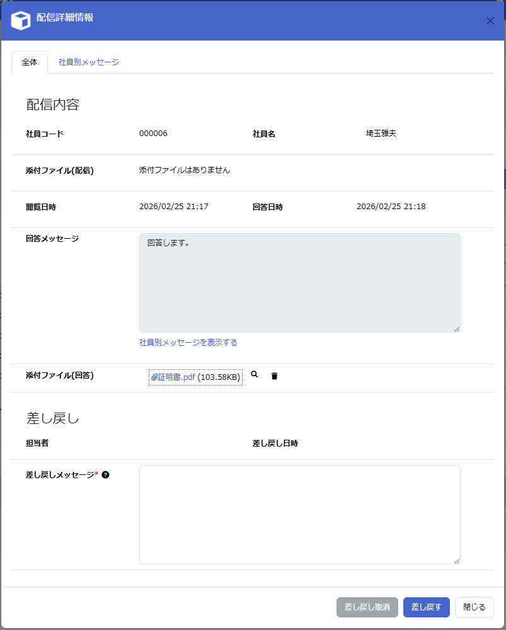
Task: Click the employee code 000006
Action: [x=153, y=134]
